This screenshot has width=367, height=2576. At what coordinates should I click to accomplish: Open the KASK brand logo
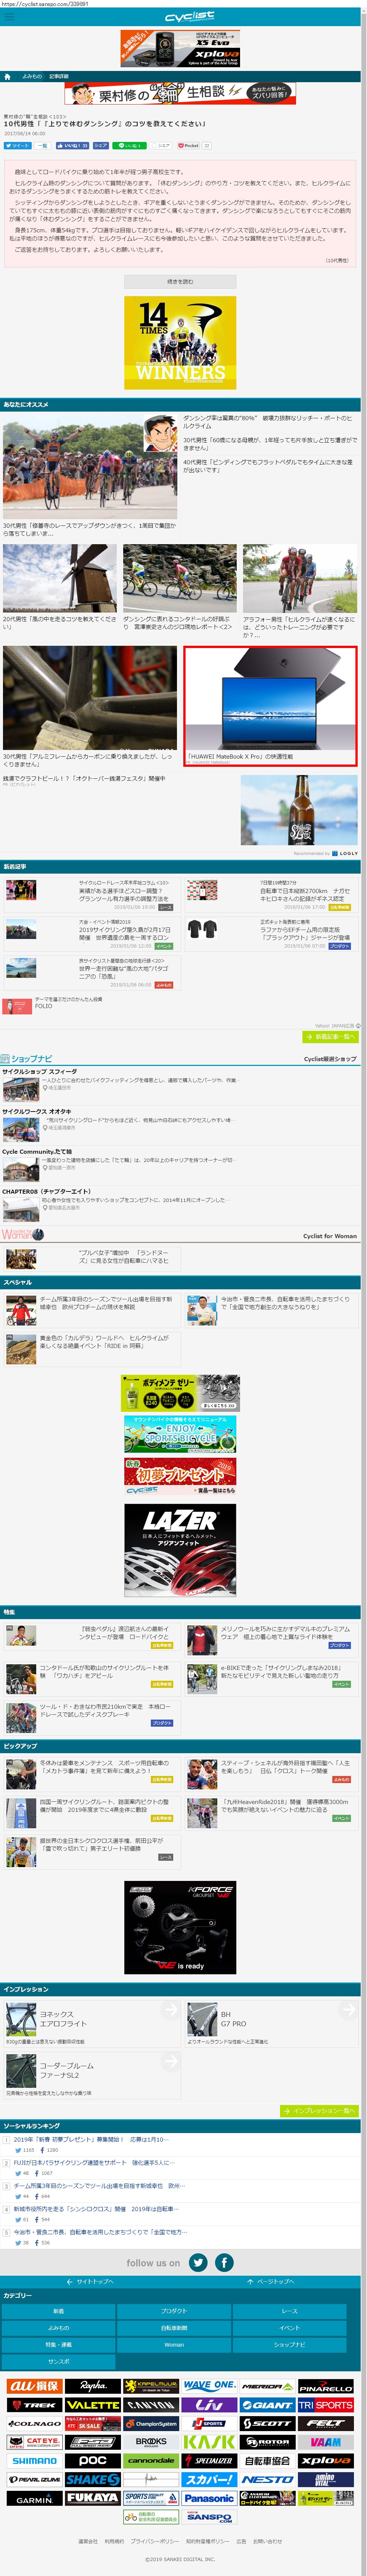click(x=209, y=2442)
